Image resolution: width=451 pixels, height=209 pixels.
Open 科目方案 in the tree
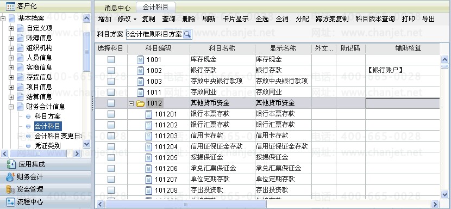click(47, 116)
